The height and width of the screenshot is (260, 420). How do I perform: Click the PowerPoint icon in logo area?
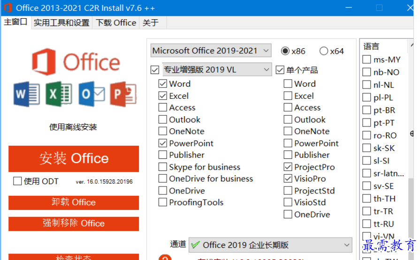(123, 94)
